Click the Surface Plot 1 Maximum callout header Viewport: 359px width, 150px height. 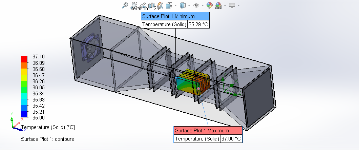click(208, 131)
